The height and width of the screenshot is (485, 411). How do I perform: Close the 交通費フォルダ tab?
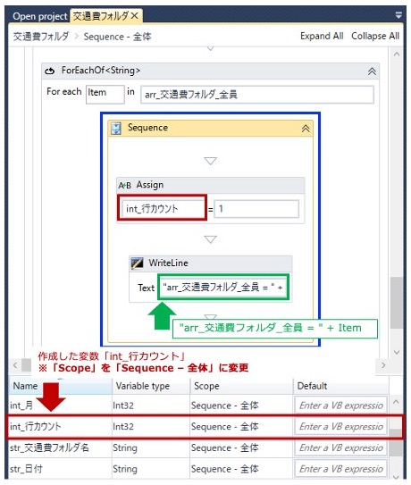(x=135, y=15)
